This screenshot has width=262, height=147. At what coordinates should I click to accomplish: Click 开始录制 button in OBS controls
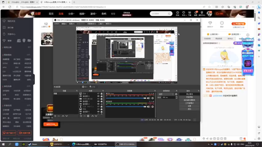[189, 97]
